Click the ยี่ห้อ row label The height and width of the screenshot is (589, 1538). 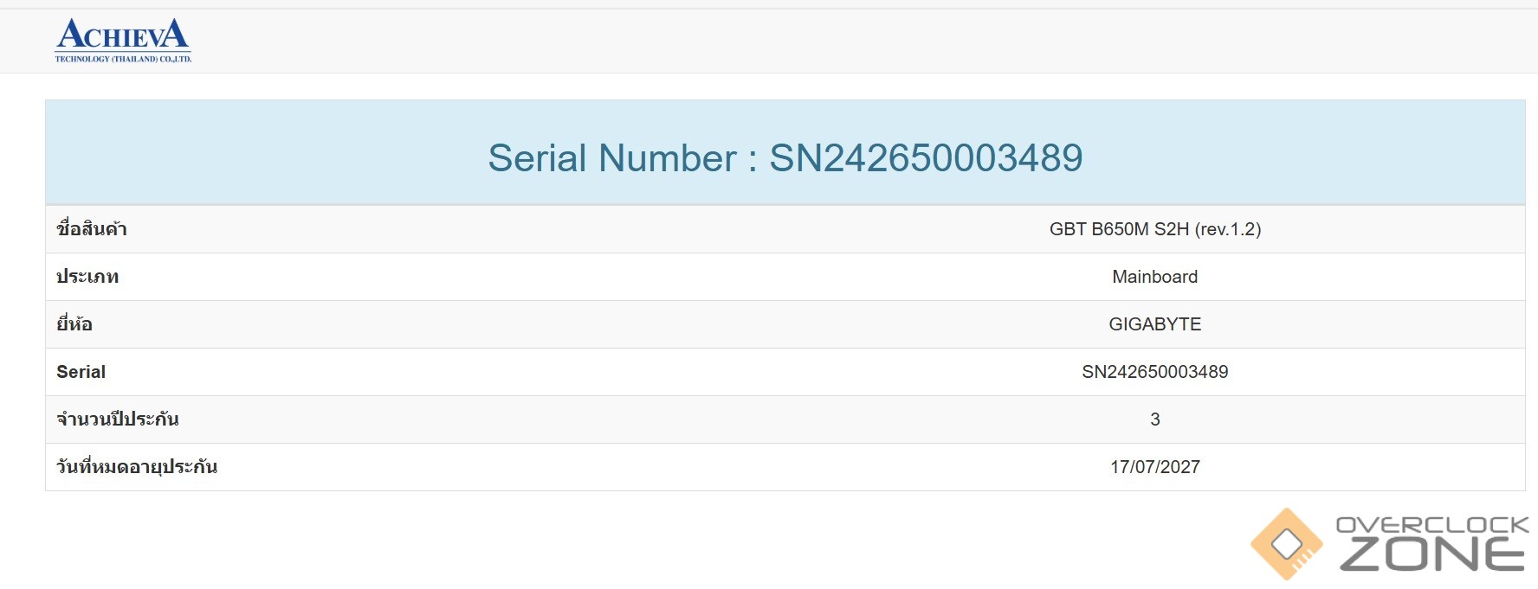(x=74, y=323)
